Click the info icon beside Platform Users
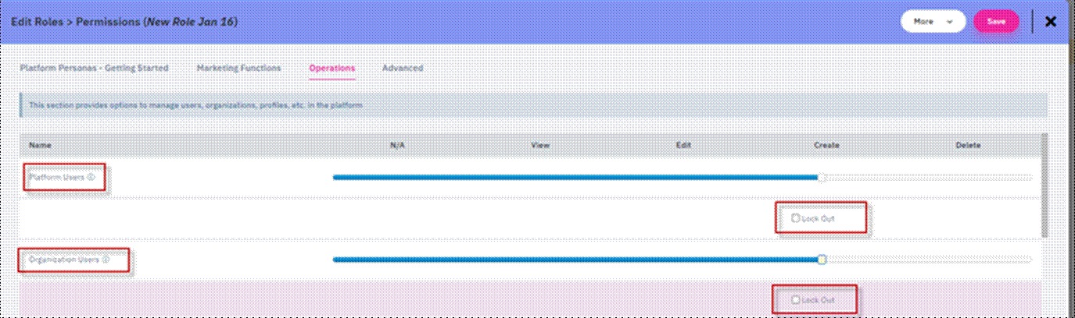The width and height of the screenshot is (1075, 318). [x=91, y=177]
